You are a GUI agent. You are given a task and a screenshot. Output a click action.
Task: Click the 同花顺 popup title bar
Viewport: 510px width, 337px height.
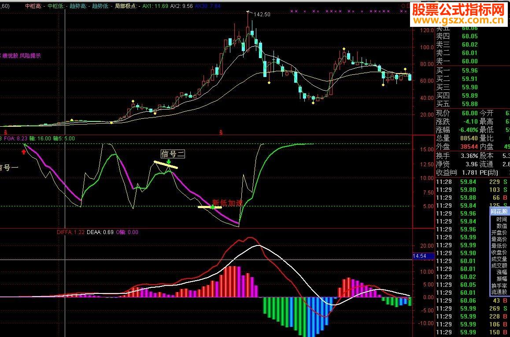click(x=499, y=212)
